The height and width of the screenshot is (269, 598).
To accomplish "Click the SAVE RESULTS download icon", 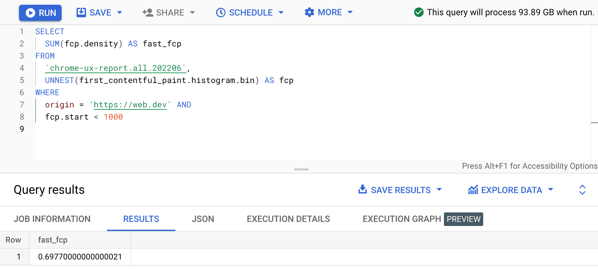I will click(x=363, y=189).
